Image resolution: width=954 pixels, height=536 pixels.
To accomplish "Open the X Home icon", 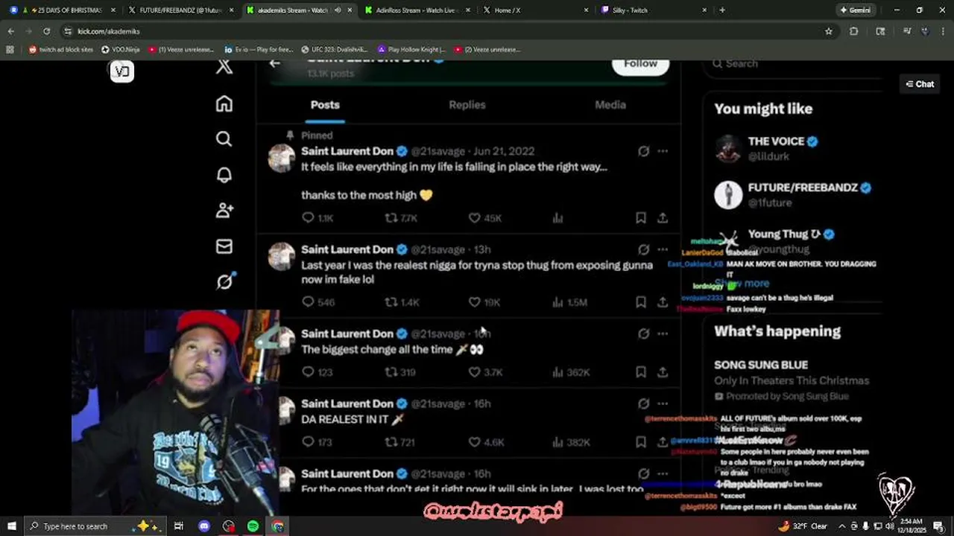I will coord(224,103).
